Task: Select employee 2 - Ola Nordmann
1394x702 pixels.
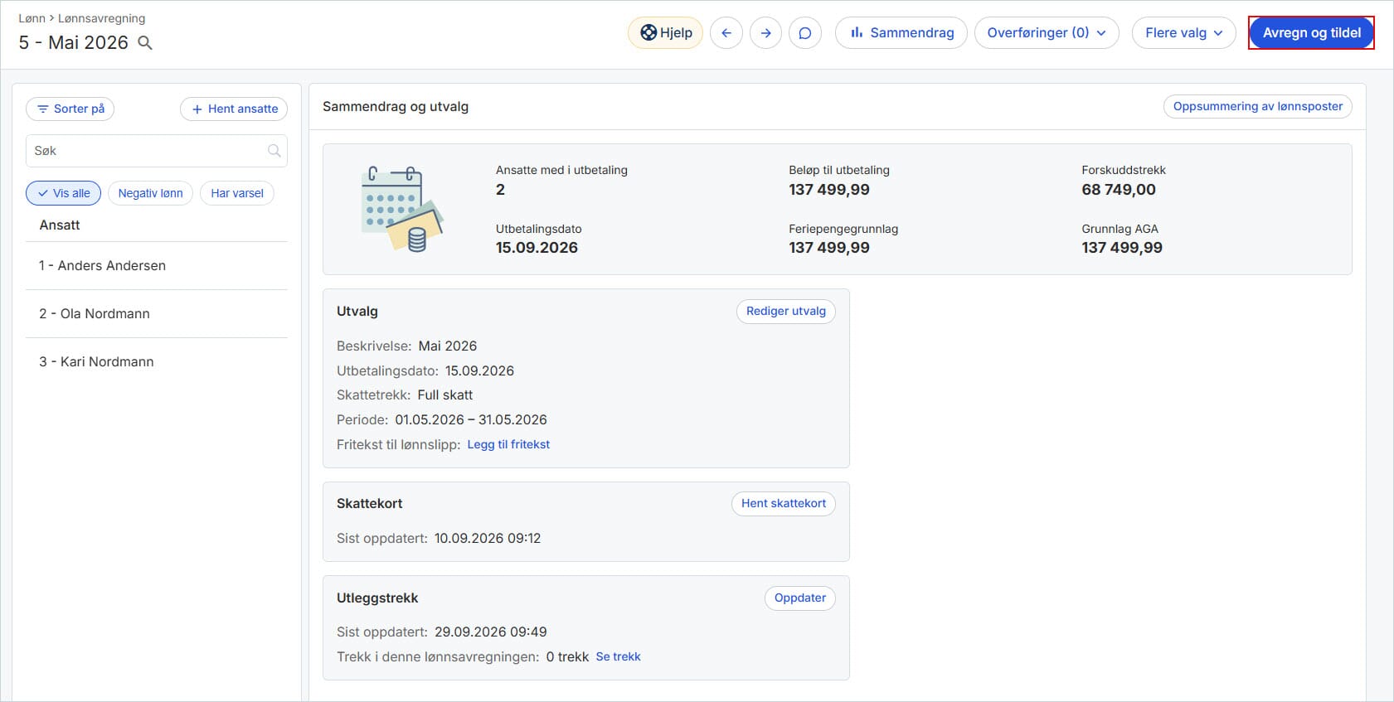Action: 157,314
